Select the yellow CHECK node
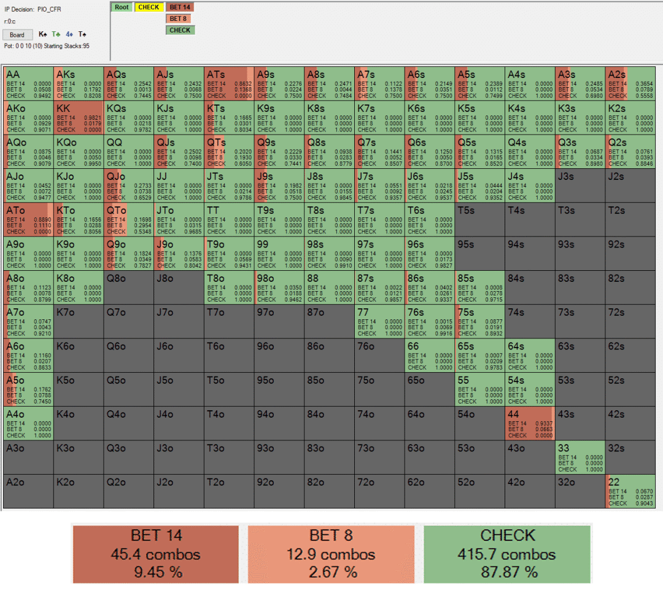The height and width of the screenshot is (600, 663). click(149, 7)
